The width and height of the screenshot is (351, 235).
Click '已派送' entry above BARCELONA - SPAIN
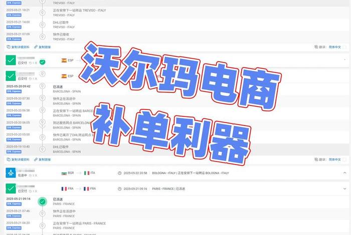[x=58, y=87]
